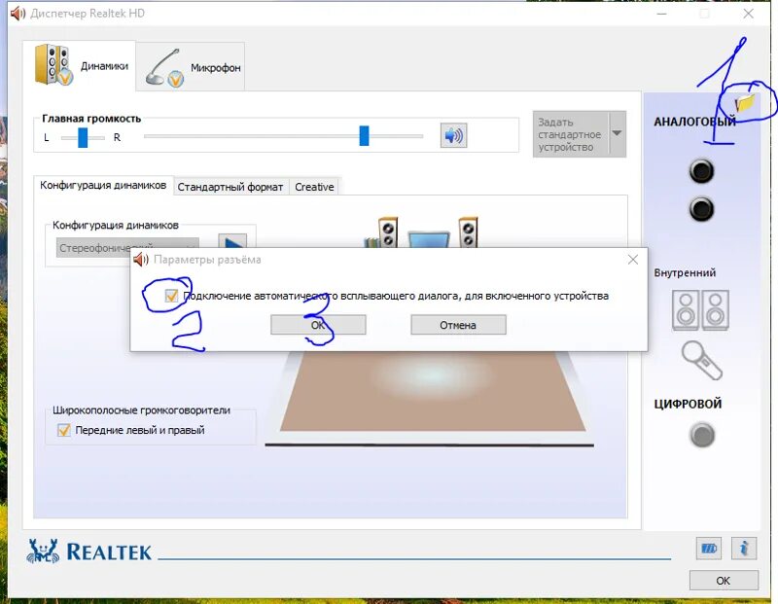Click the main volume slider handle
778x604 pixels.
[364, 136]
